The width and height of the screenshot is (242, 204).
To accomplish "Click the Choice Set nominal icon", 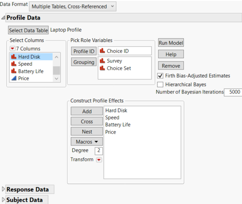I will (x=102, y=68).
